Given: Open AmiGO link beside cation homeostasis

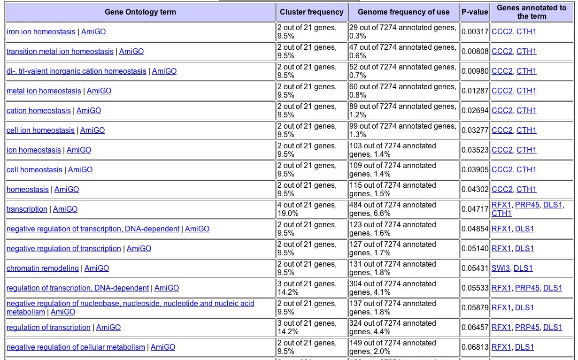Looking at the screenshot, I should click(x=89, y=111).
